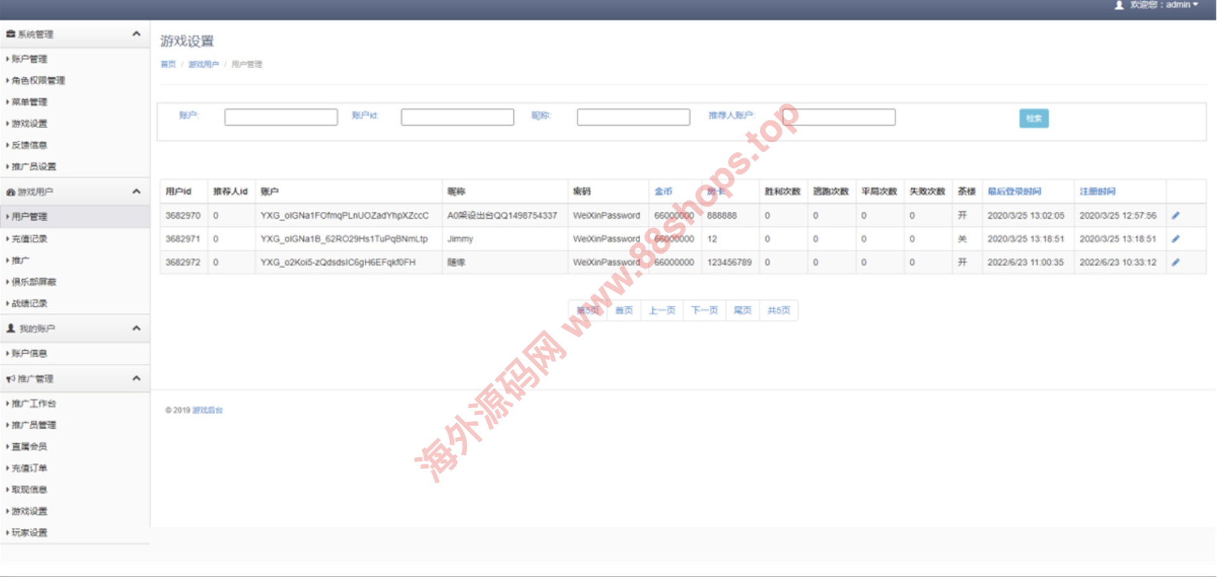The image size is (1217, 577).
Task: Click the briefcase icon beside 系统管理
Action: tap(10, 34)
